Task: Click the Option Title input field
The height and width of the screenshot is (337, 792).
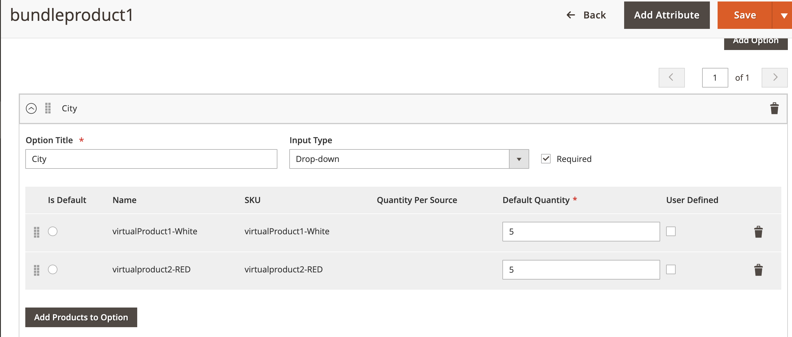Action: (151, 159)
